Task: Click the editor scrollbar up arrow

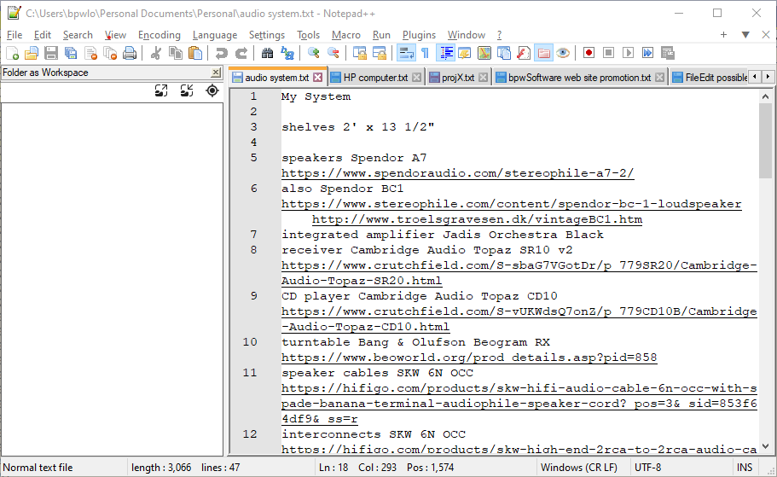Action: 766,96
